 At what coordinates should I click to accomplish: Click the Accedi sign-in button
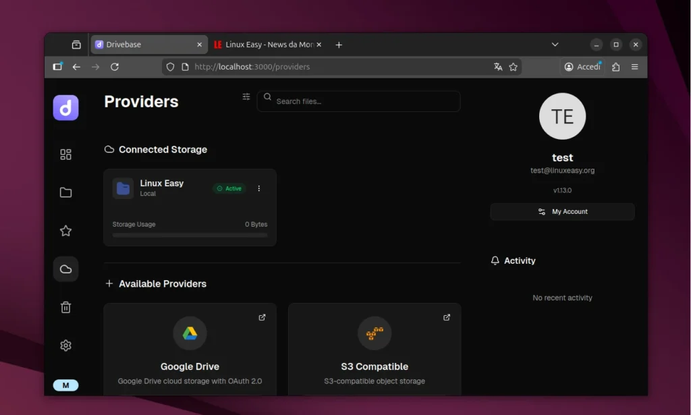582,67
